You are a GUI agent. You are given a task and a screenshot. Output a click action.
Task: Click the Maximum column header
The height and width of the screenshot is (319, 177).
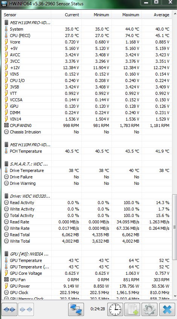point(126,15)
